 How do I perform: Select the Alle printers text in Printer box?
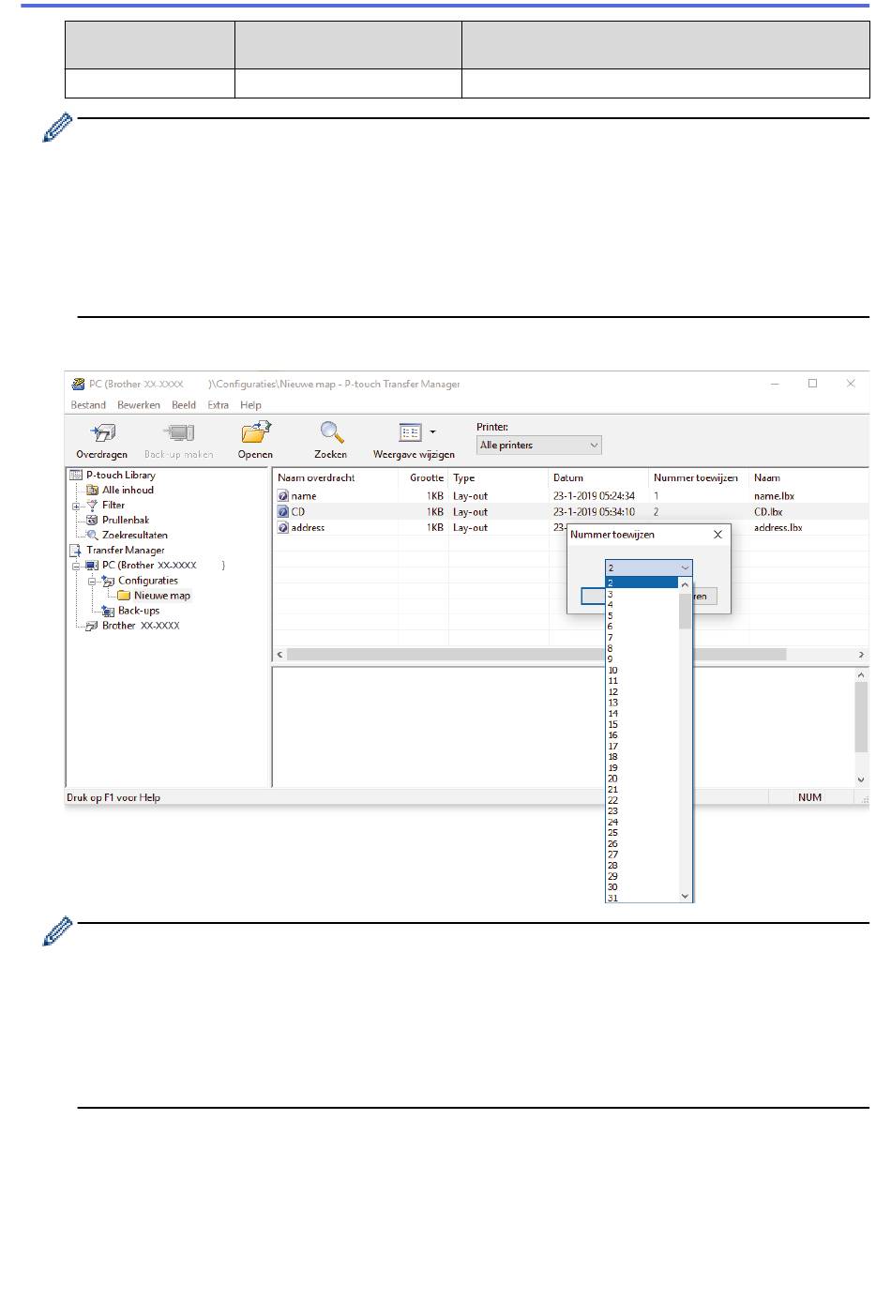[506, 446]
